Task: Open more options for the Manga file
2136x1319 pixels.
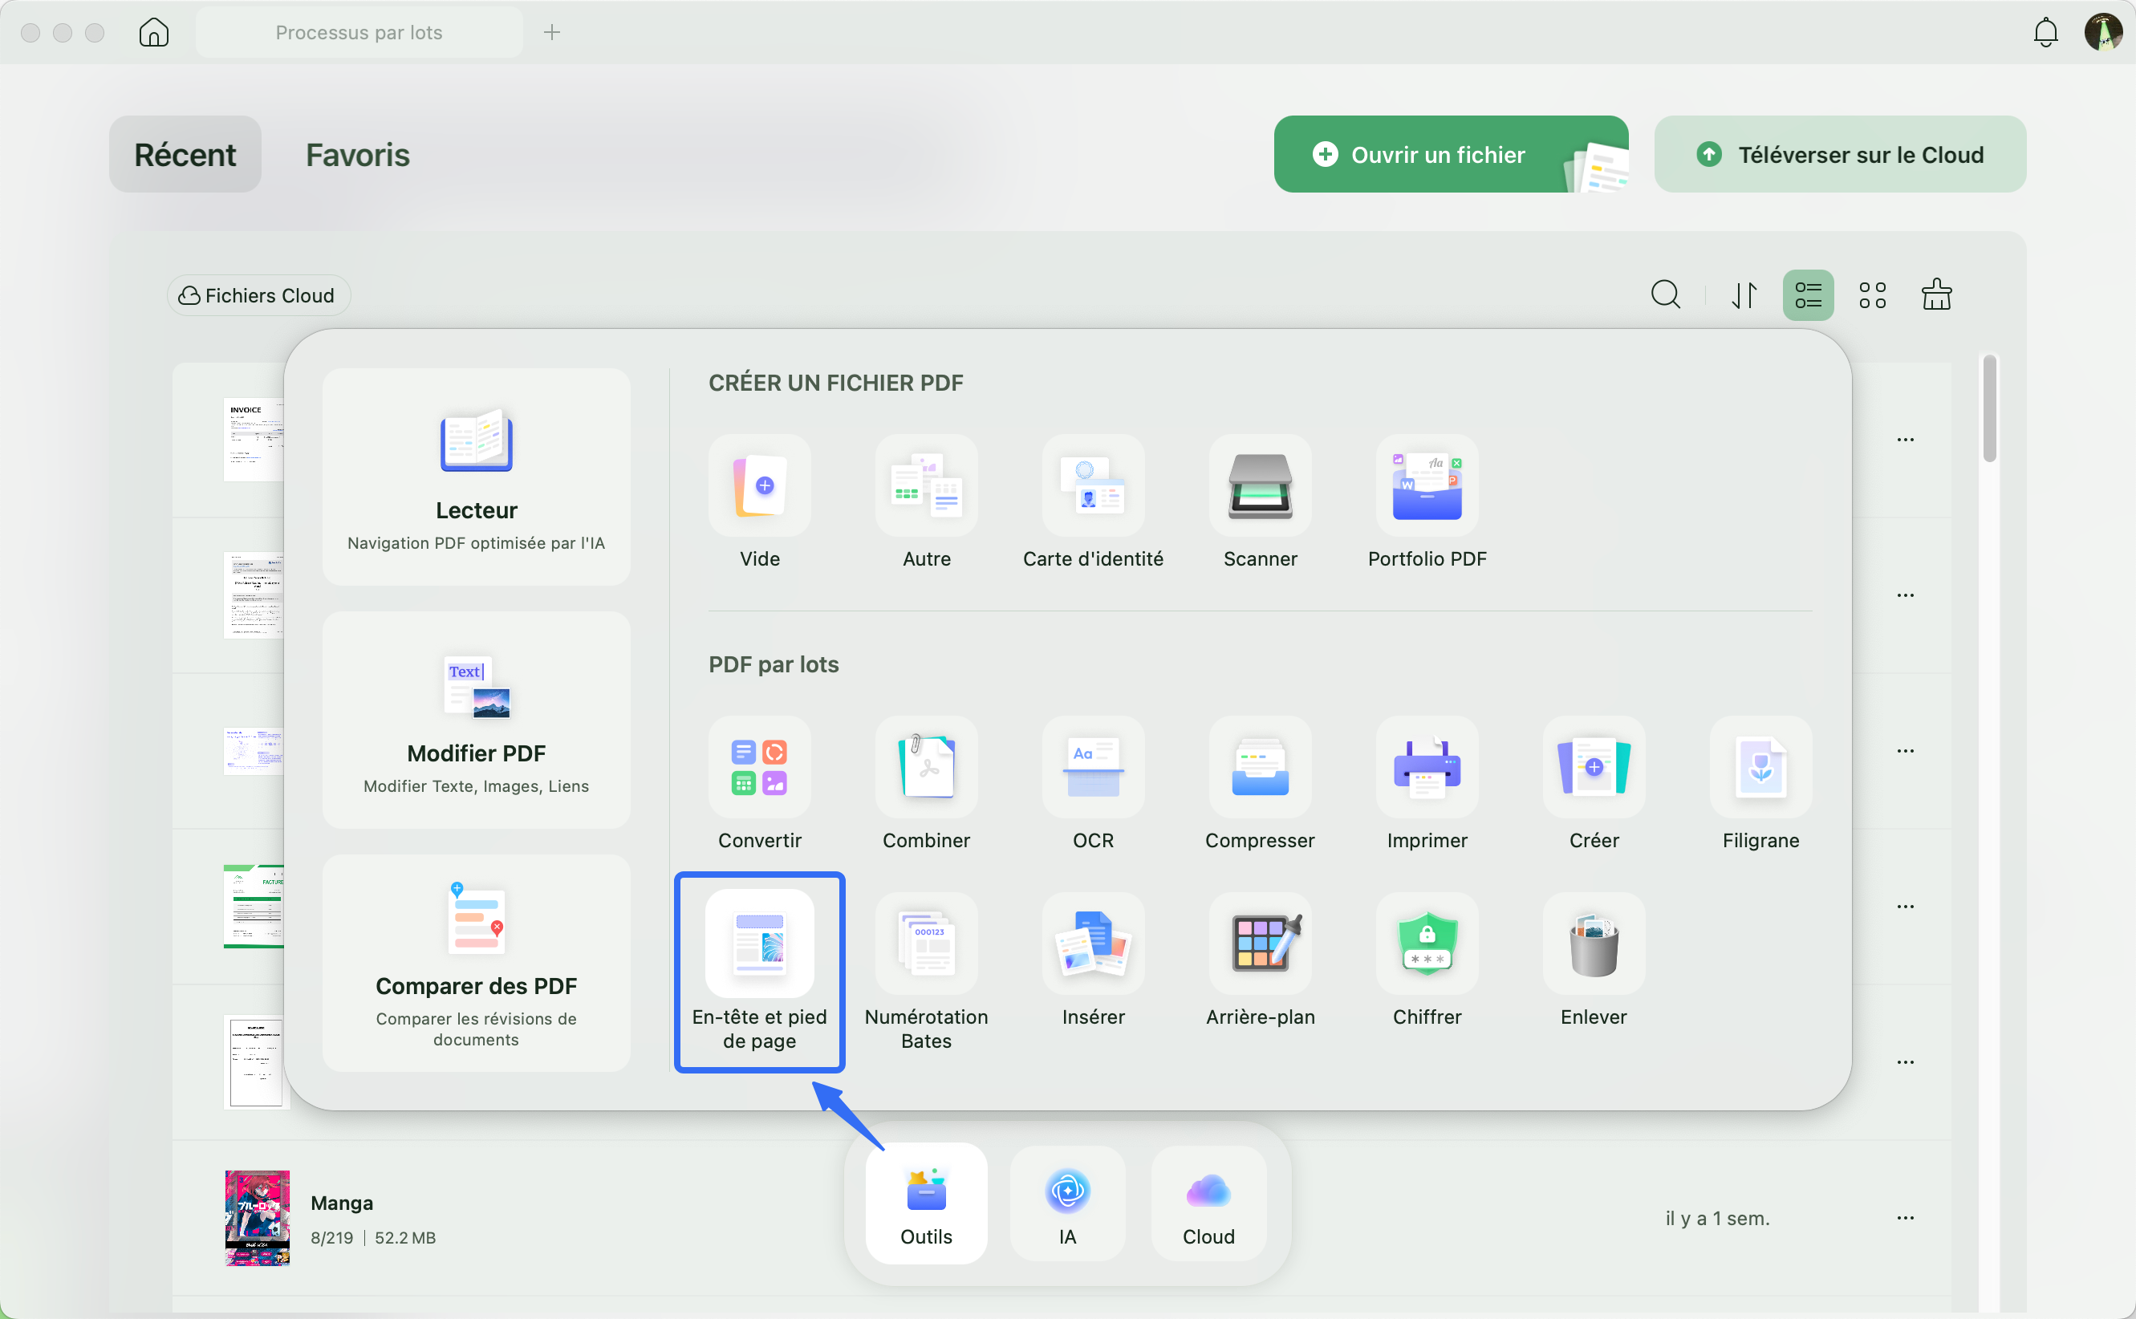Action: tap(1906, 1218)
